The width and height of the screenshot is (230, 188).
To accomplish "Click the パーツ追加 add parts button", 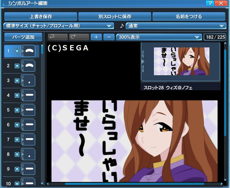I will tap(23, 37).
